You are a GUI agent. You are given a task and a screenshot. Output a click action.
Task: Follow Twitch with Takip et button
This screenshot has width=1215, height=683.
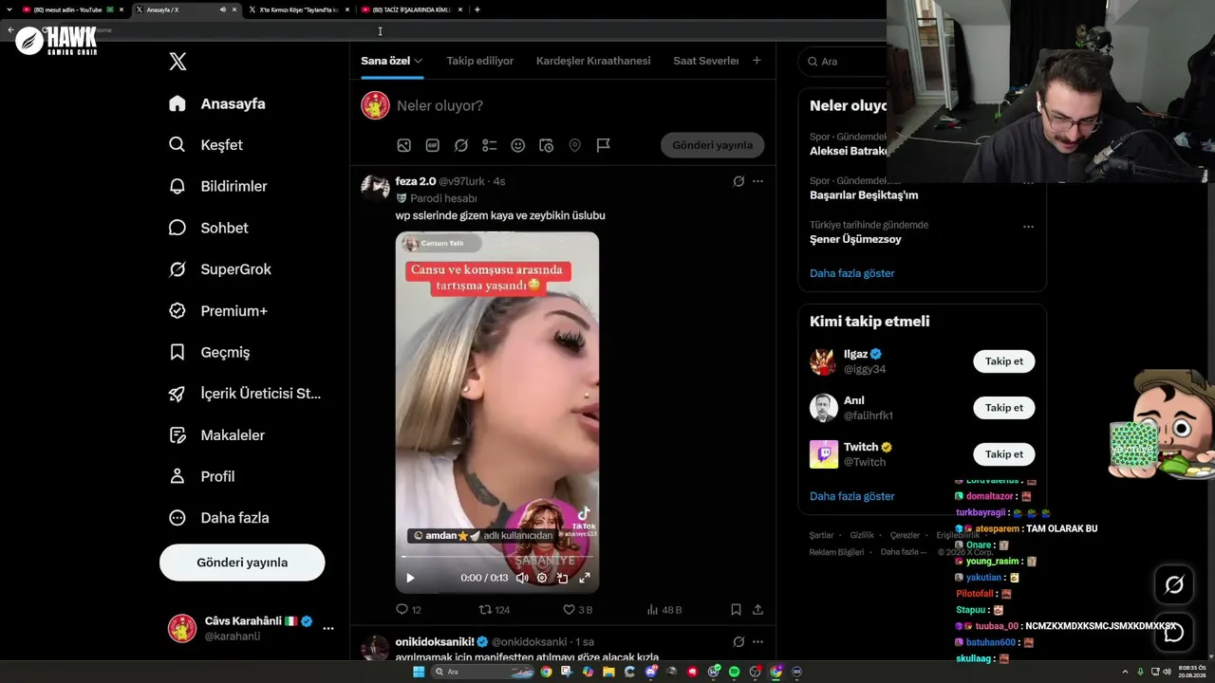click(x=1003, y=454)
